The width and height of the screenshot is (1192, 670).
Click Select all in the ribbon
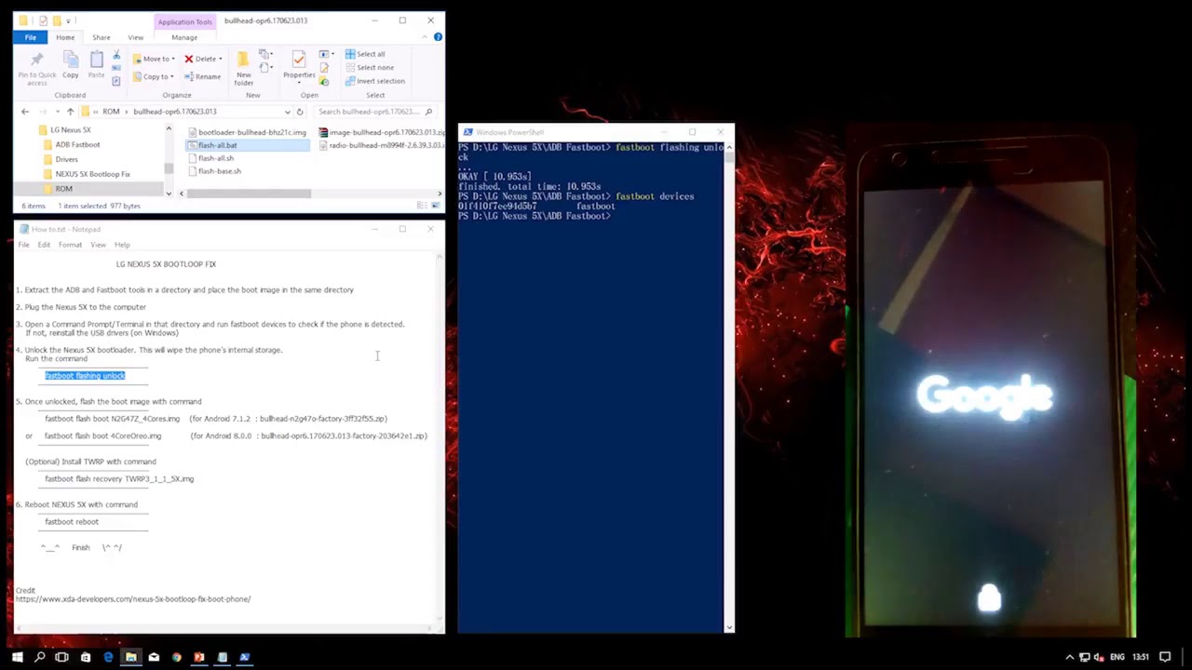tap(365, 54)
